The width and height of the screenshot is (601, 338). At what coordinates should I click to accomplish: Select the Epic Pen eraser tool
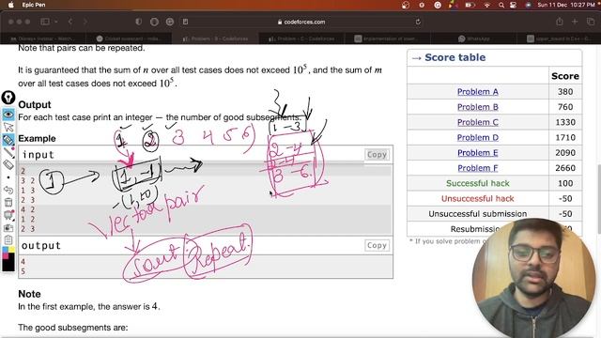click(8, 165)
